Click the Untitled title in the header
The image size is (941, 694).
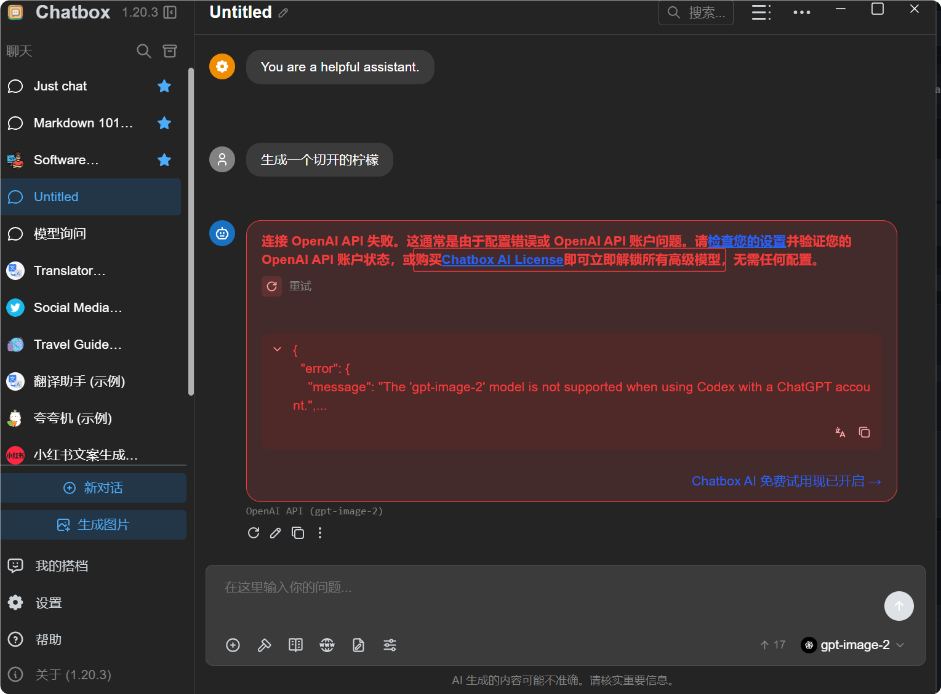click(x=241, y=12)
